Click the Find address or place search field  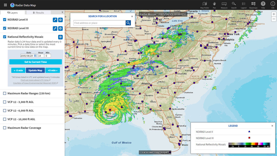click(99, 23)
